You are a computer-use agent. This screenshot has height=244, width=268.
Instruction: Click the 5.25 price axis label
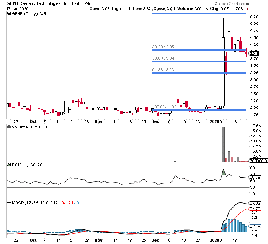tap(254, 16)
